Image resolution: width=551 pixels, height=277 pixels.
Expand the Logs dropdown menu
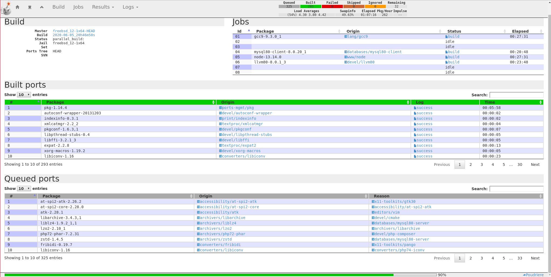[130, 7]
